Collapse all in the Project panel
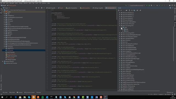The width and height of the screenshot is (176, 99). pos(39,8)
